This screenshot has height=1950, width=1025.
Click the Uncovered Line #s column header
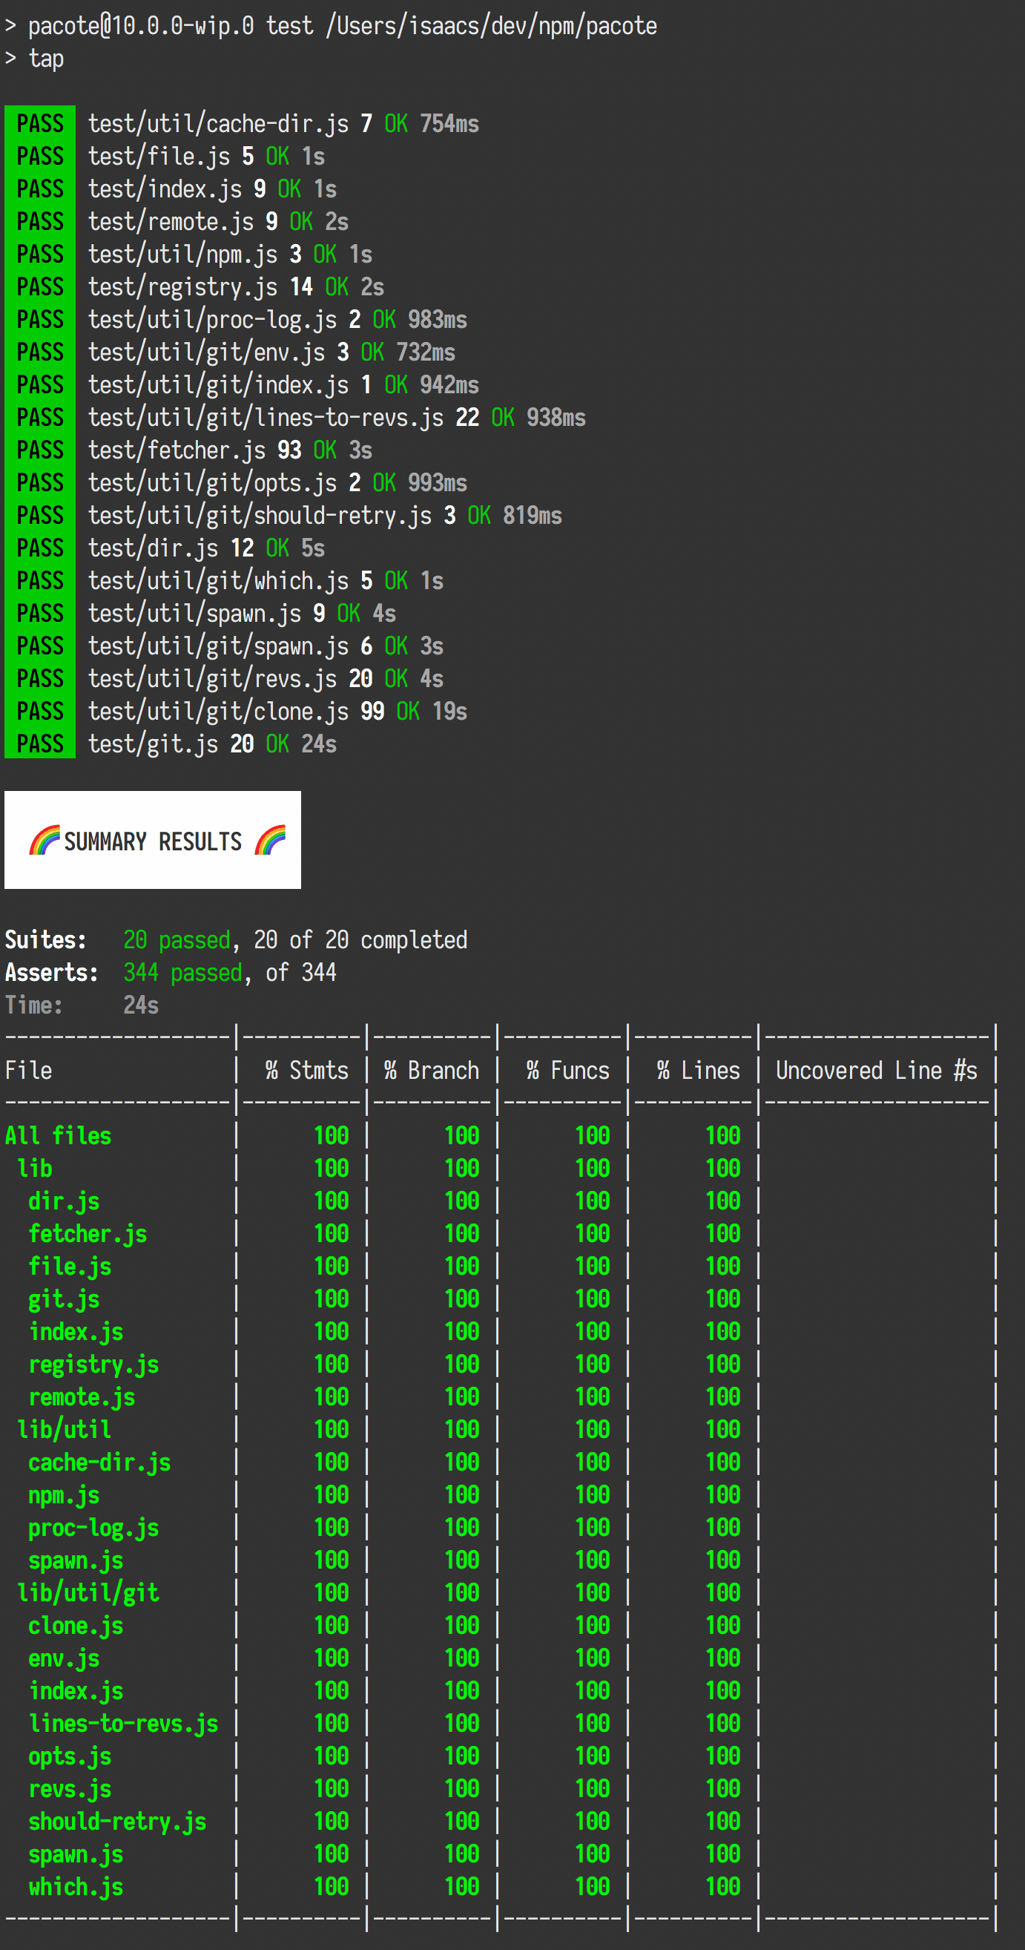point(877,1070)
